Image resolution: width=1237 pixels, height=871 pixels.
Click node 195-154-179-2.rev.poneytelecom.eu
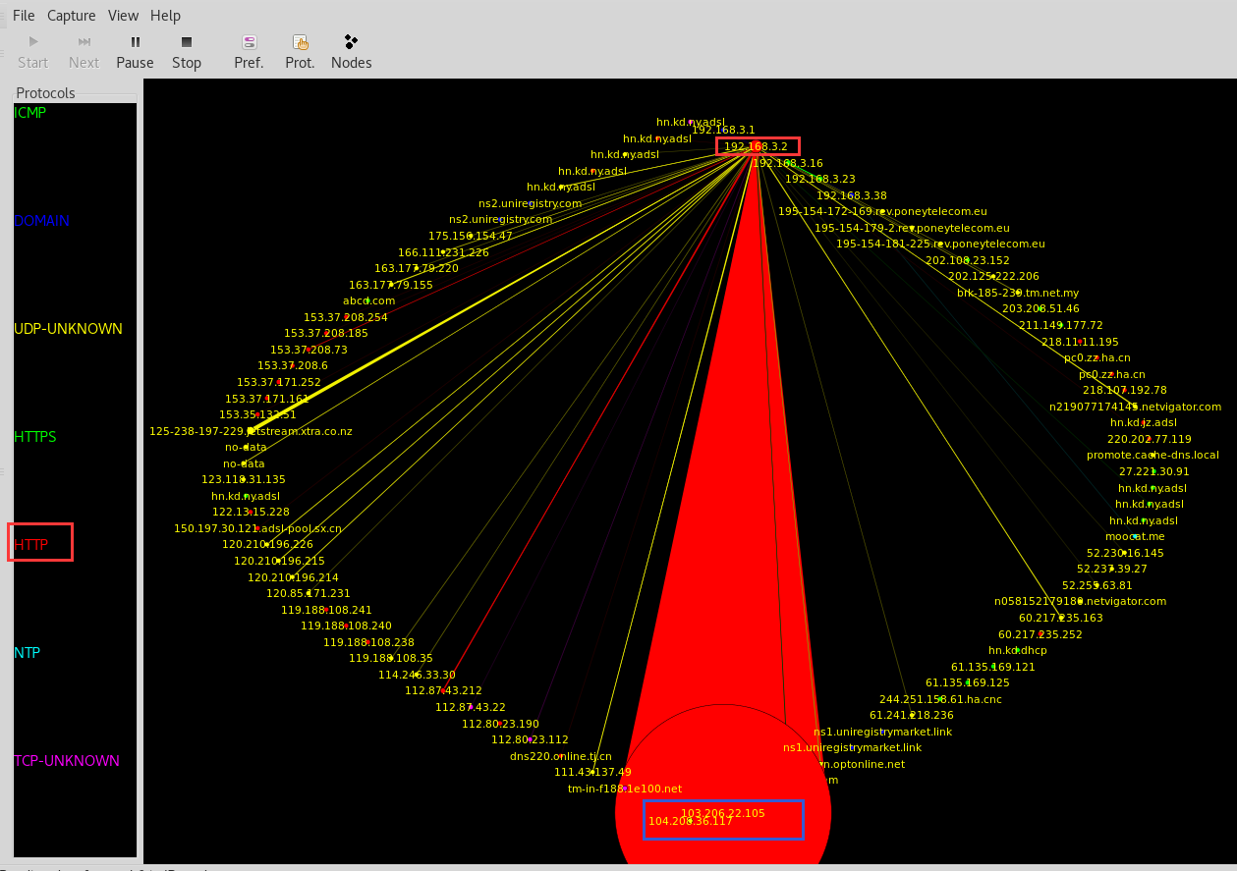[912, 228]
